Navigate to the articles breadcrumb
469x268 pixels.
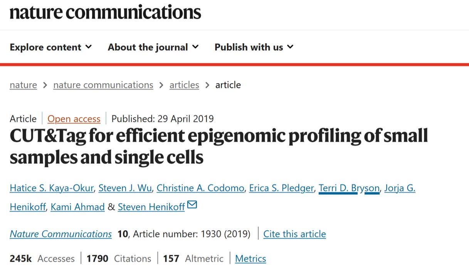coord(184,85)
